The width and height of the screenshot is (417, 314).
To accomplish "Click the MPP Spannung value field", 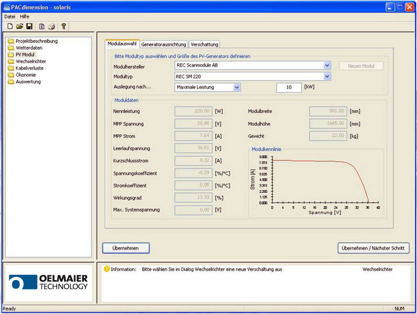I will tap(194, 124).
